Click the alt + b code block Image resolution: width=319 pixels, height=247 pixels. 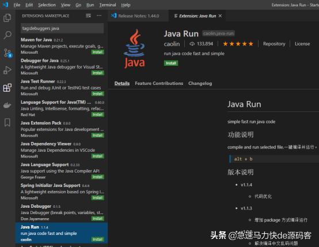tap(274, 159)
